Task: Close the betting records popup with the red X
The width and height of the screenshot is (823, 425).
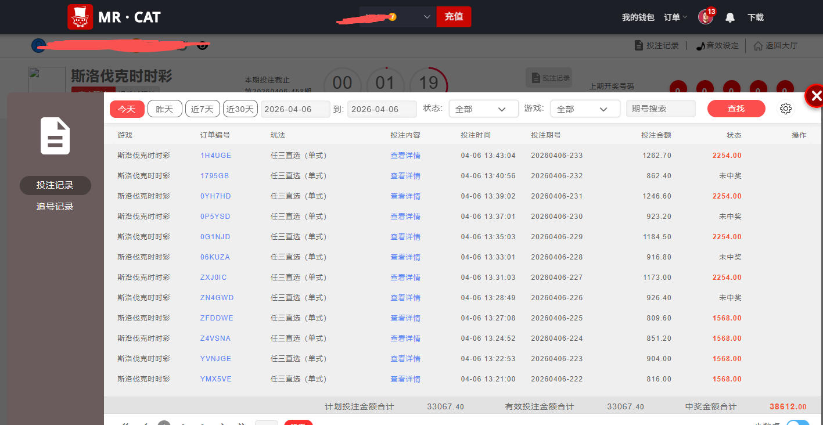Action: click(x=815, y=96)
